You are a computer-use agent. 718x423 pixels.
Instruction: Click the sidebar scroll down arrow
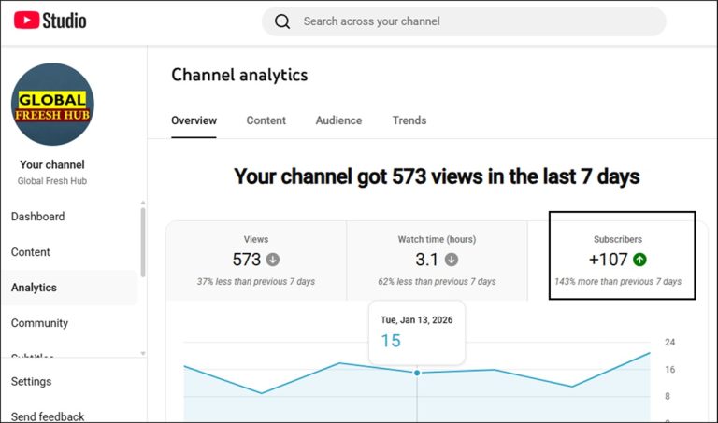[142, 353]
